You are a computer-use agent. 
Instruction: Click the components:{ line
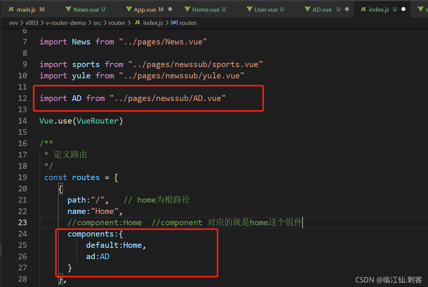[95, 234]
